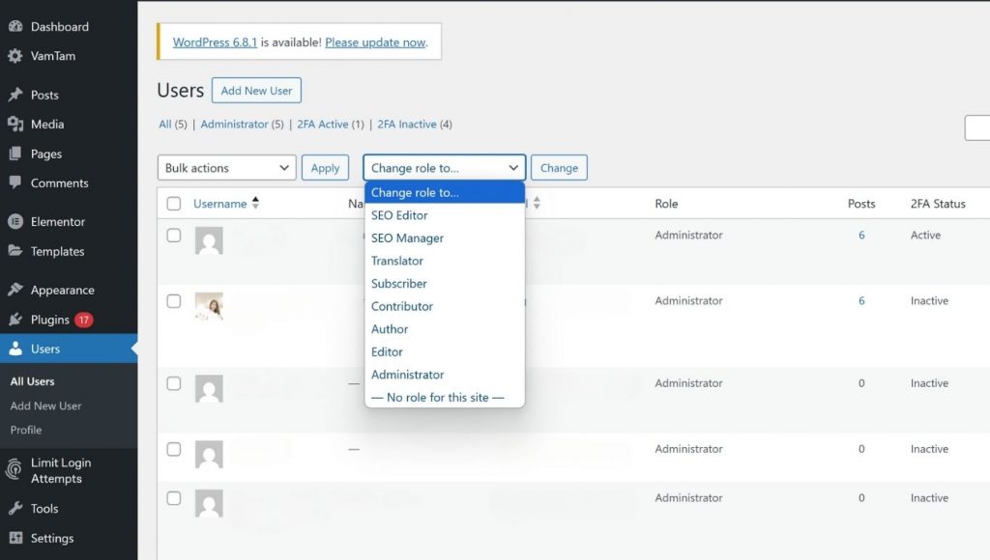
Task: Open VamTam via its gear icon
Action: click(x=15, y=56)
